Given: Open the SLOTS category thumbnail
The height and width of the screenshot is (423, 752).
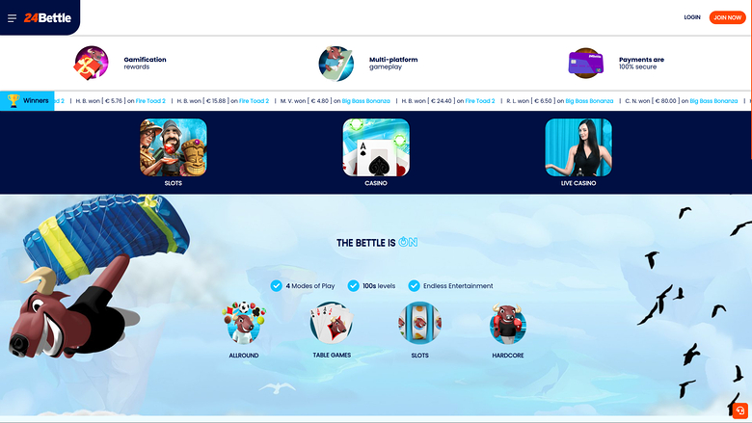Looking at the screenshot, I should [174, 147].
